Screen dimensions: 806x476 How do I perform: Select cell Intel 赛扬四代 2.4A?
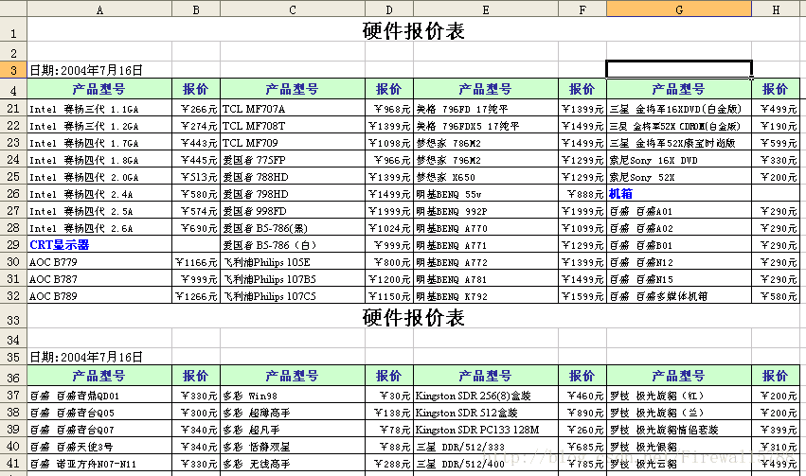coord(99,194)
